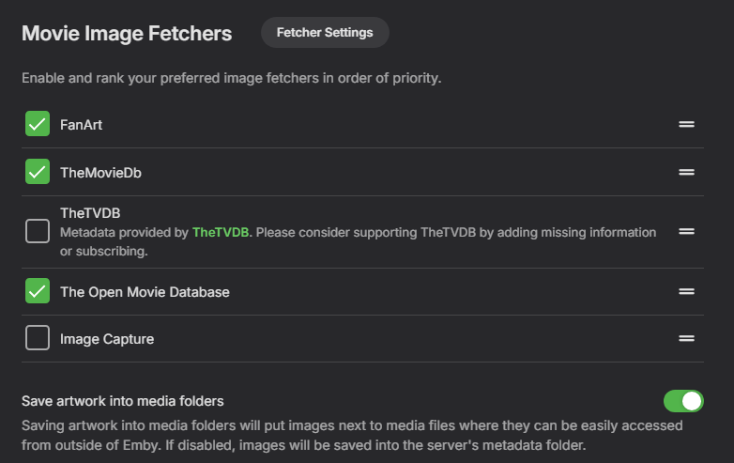
Task: Open the green TheTVDB link
Action: 221,232
